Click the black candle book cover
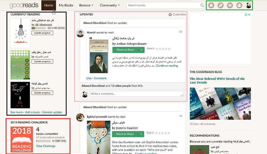The width and height of the screenshot is (267, 154). [20, 95]
